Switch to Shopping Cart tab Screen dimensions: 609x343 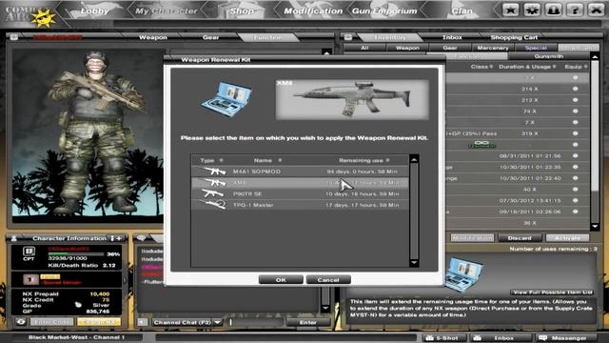tap(514, 37)
